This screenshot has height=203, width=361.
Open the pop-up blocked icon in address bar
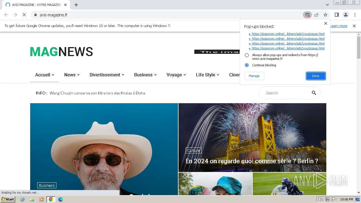coord(307,15)
